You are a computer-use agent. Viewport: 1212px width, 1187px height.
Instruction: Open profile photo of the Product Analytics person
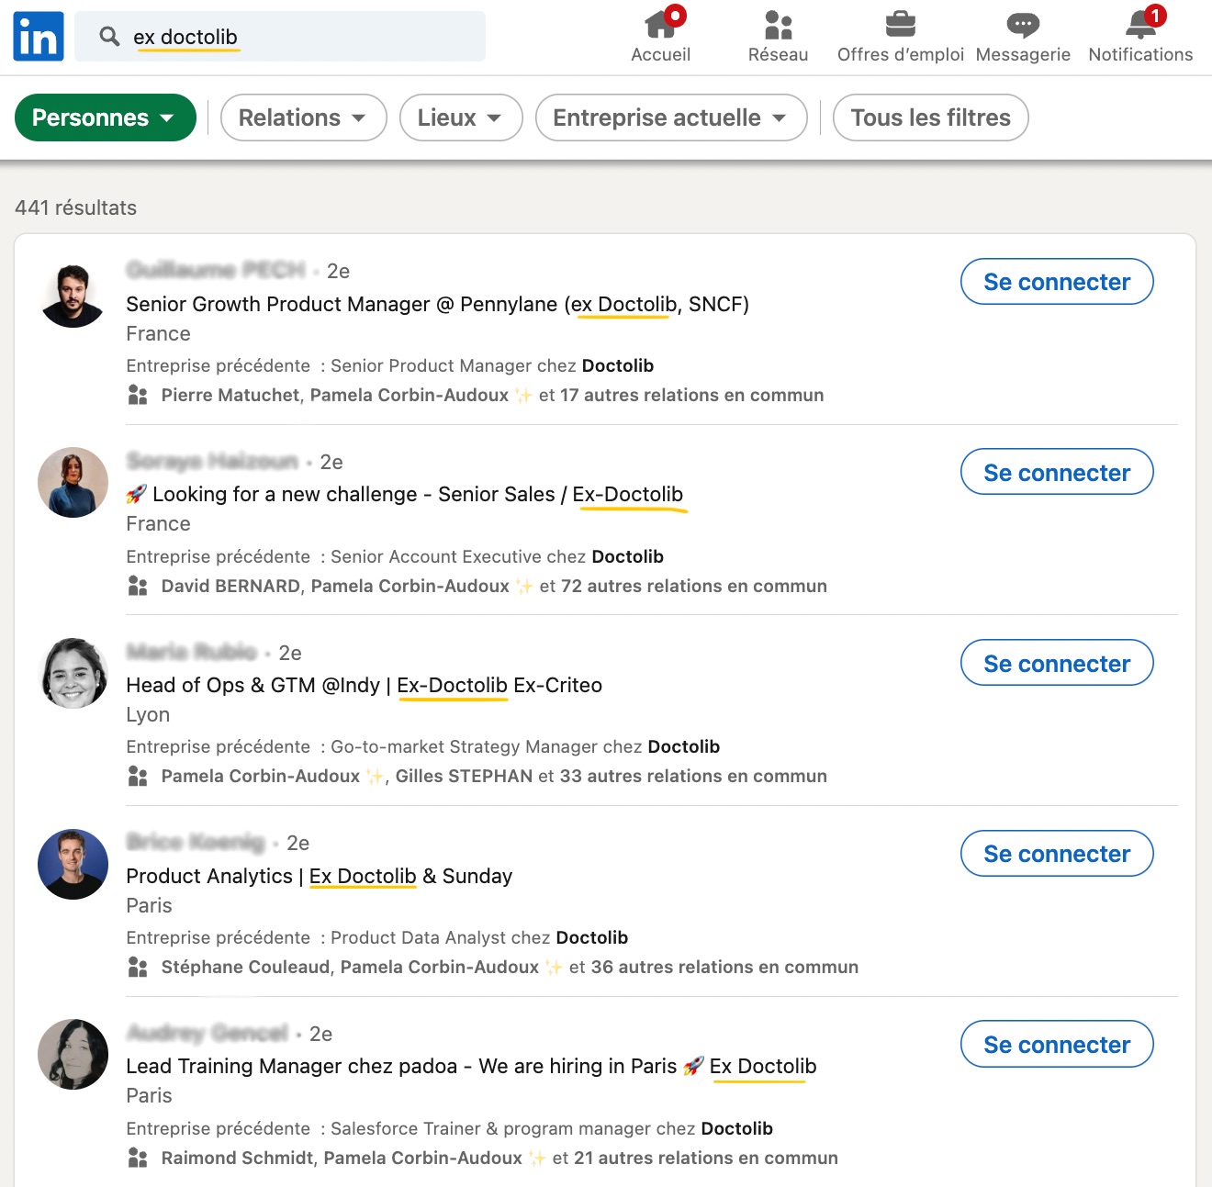pos(73,865)
